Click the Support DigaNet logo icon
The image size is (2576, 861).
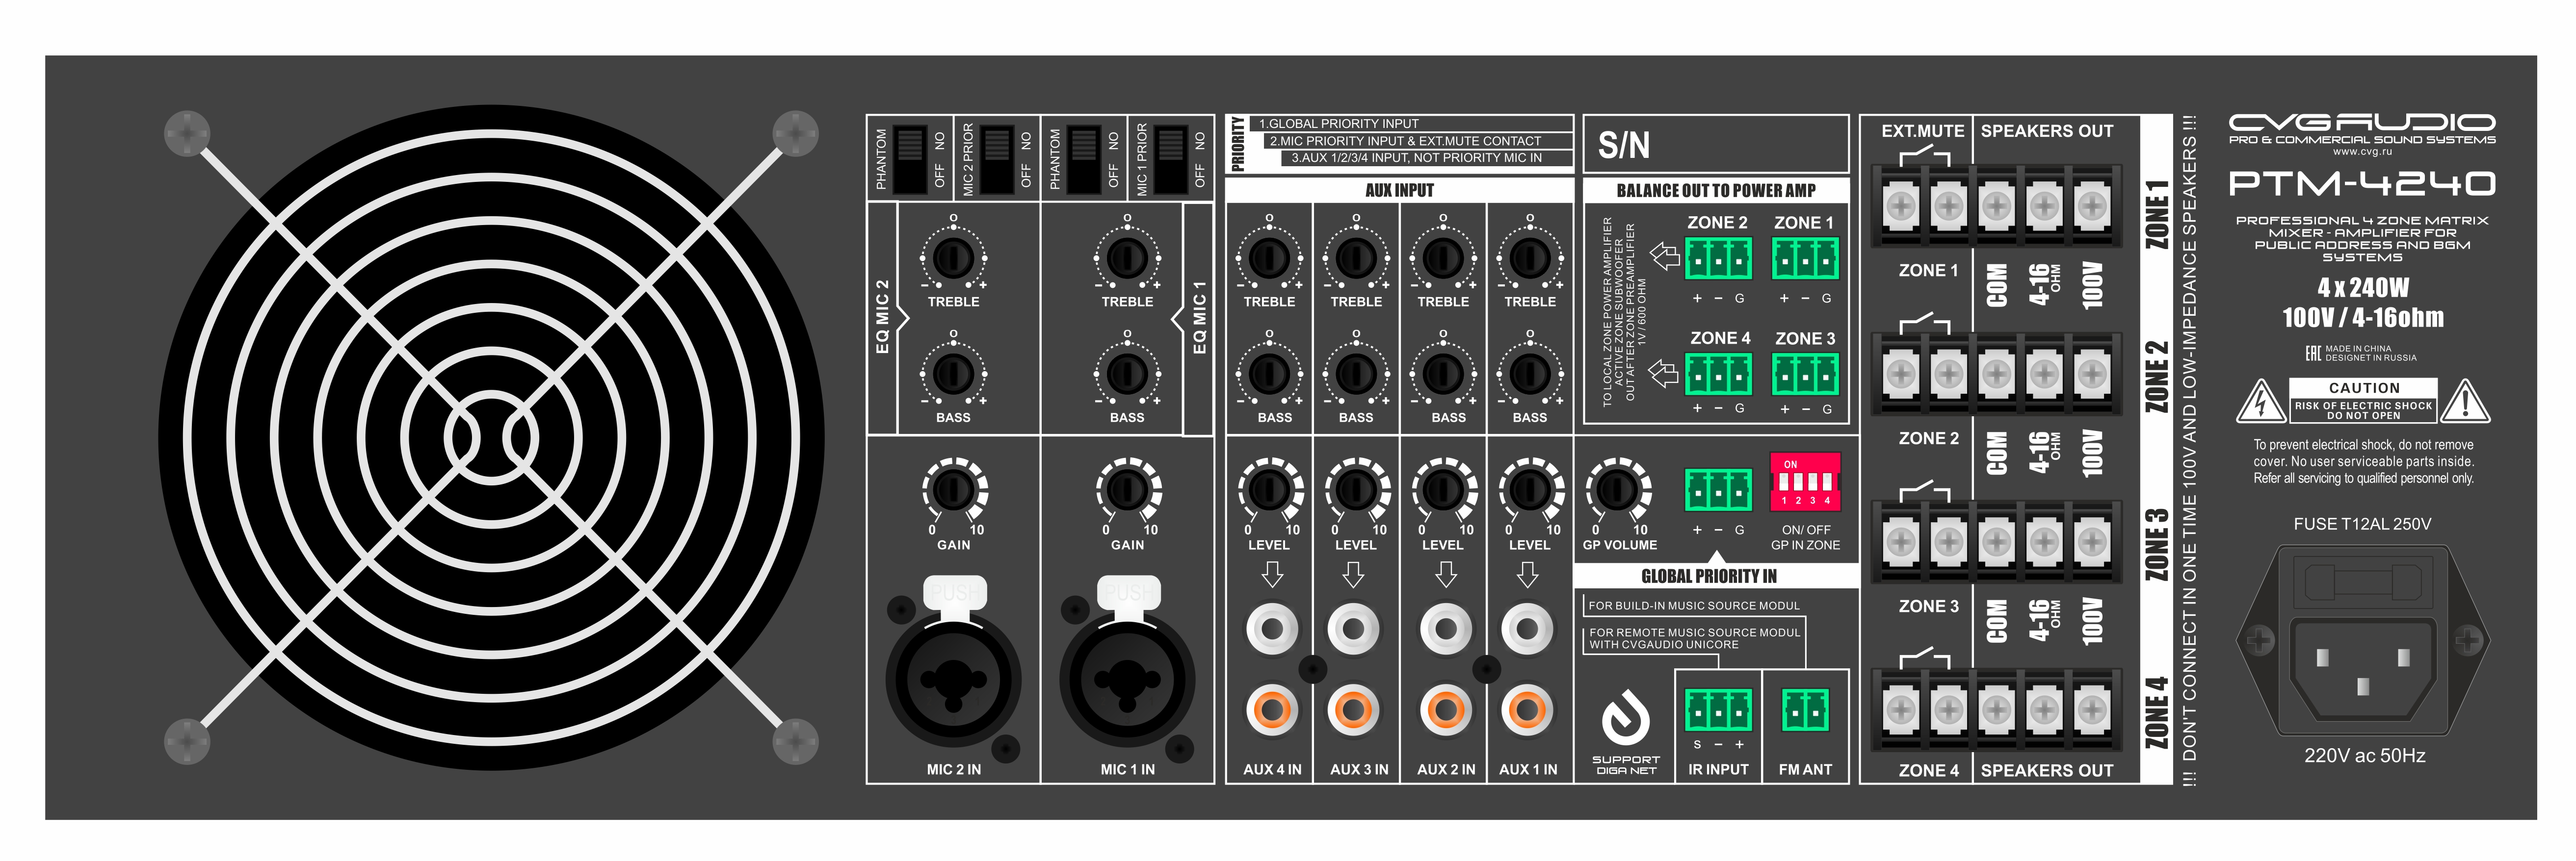pyautogui.click(x=1626, y=718)
